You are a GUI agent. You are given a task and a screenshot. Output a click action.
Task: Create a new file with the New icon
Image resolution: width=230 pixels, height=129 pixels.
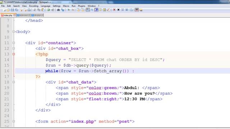[x=4, y=10]
